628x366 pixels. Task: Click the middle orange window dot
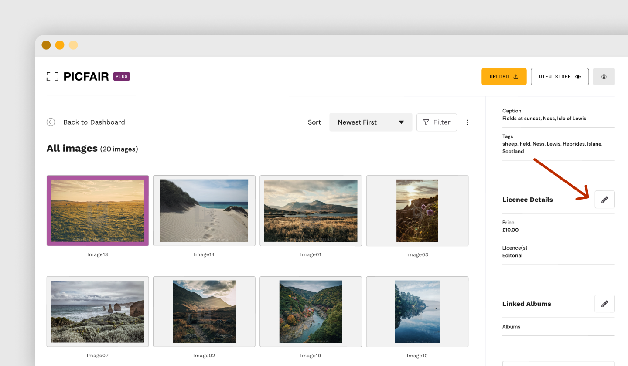point(60,45)
